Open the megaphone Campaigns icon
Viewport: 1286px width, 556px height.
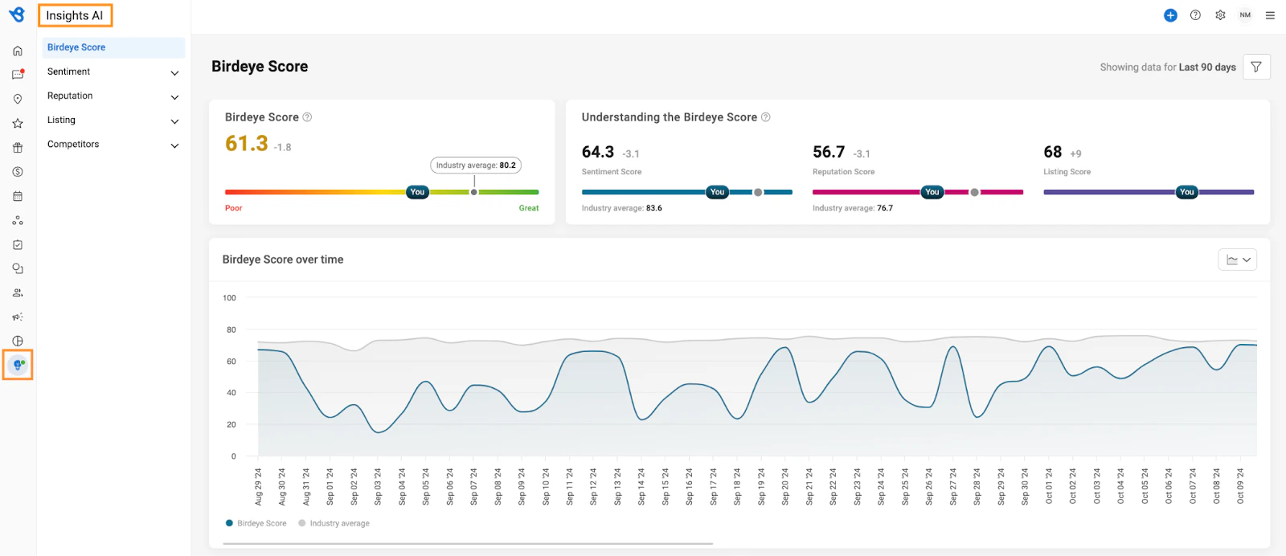18,317
